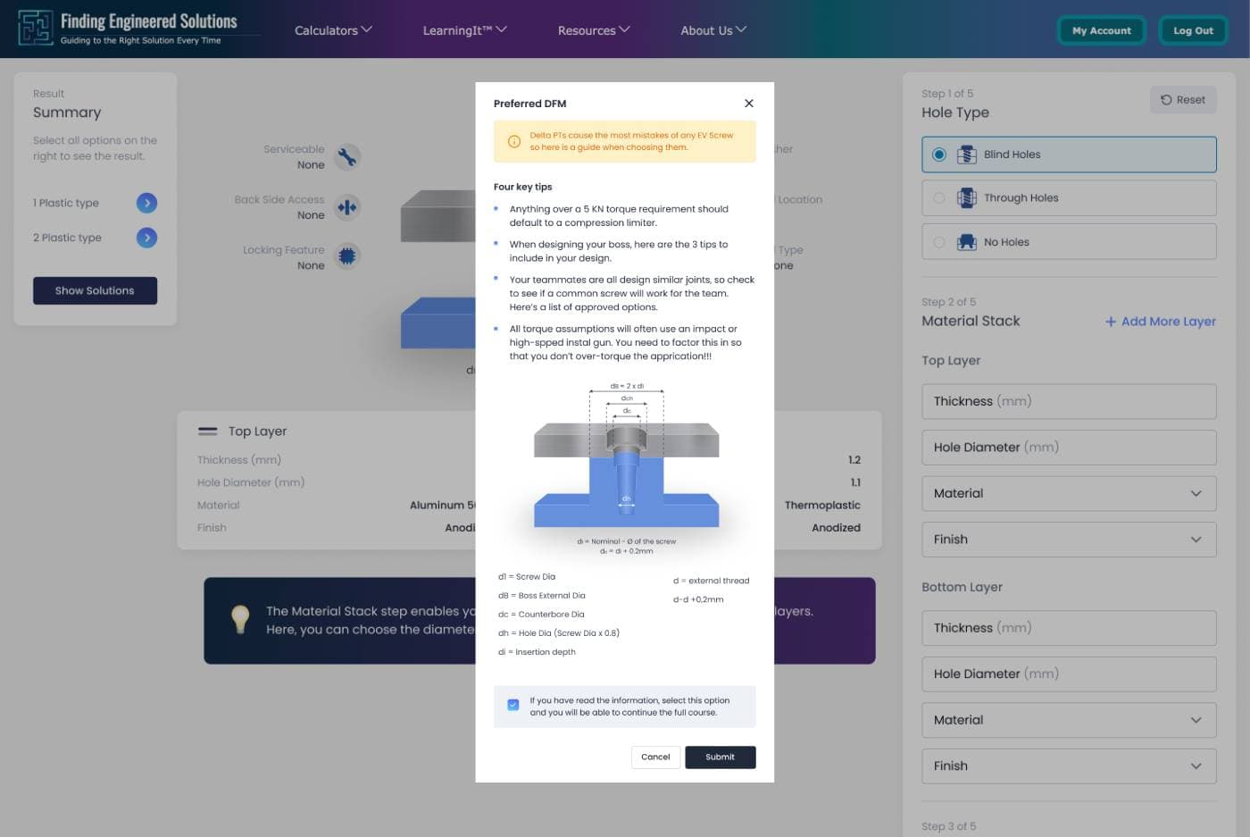
Task: Choose the No Holes radio option
Action: 939,242
